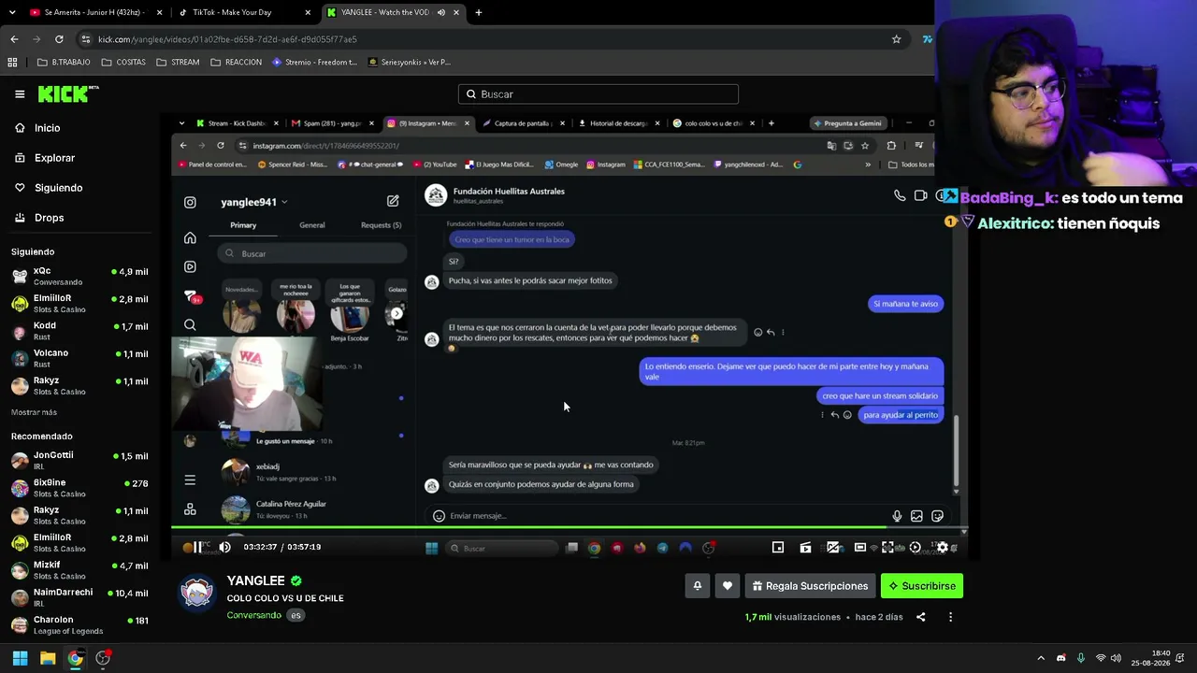
Task: Open Instagram voice call icon in stream
Action: [900, 195]
